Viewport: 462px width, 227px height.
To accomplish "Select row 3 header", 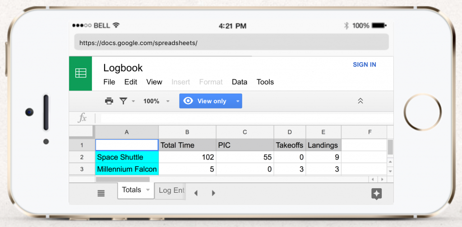I will pyautogui.click(x=82, y=169).
